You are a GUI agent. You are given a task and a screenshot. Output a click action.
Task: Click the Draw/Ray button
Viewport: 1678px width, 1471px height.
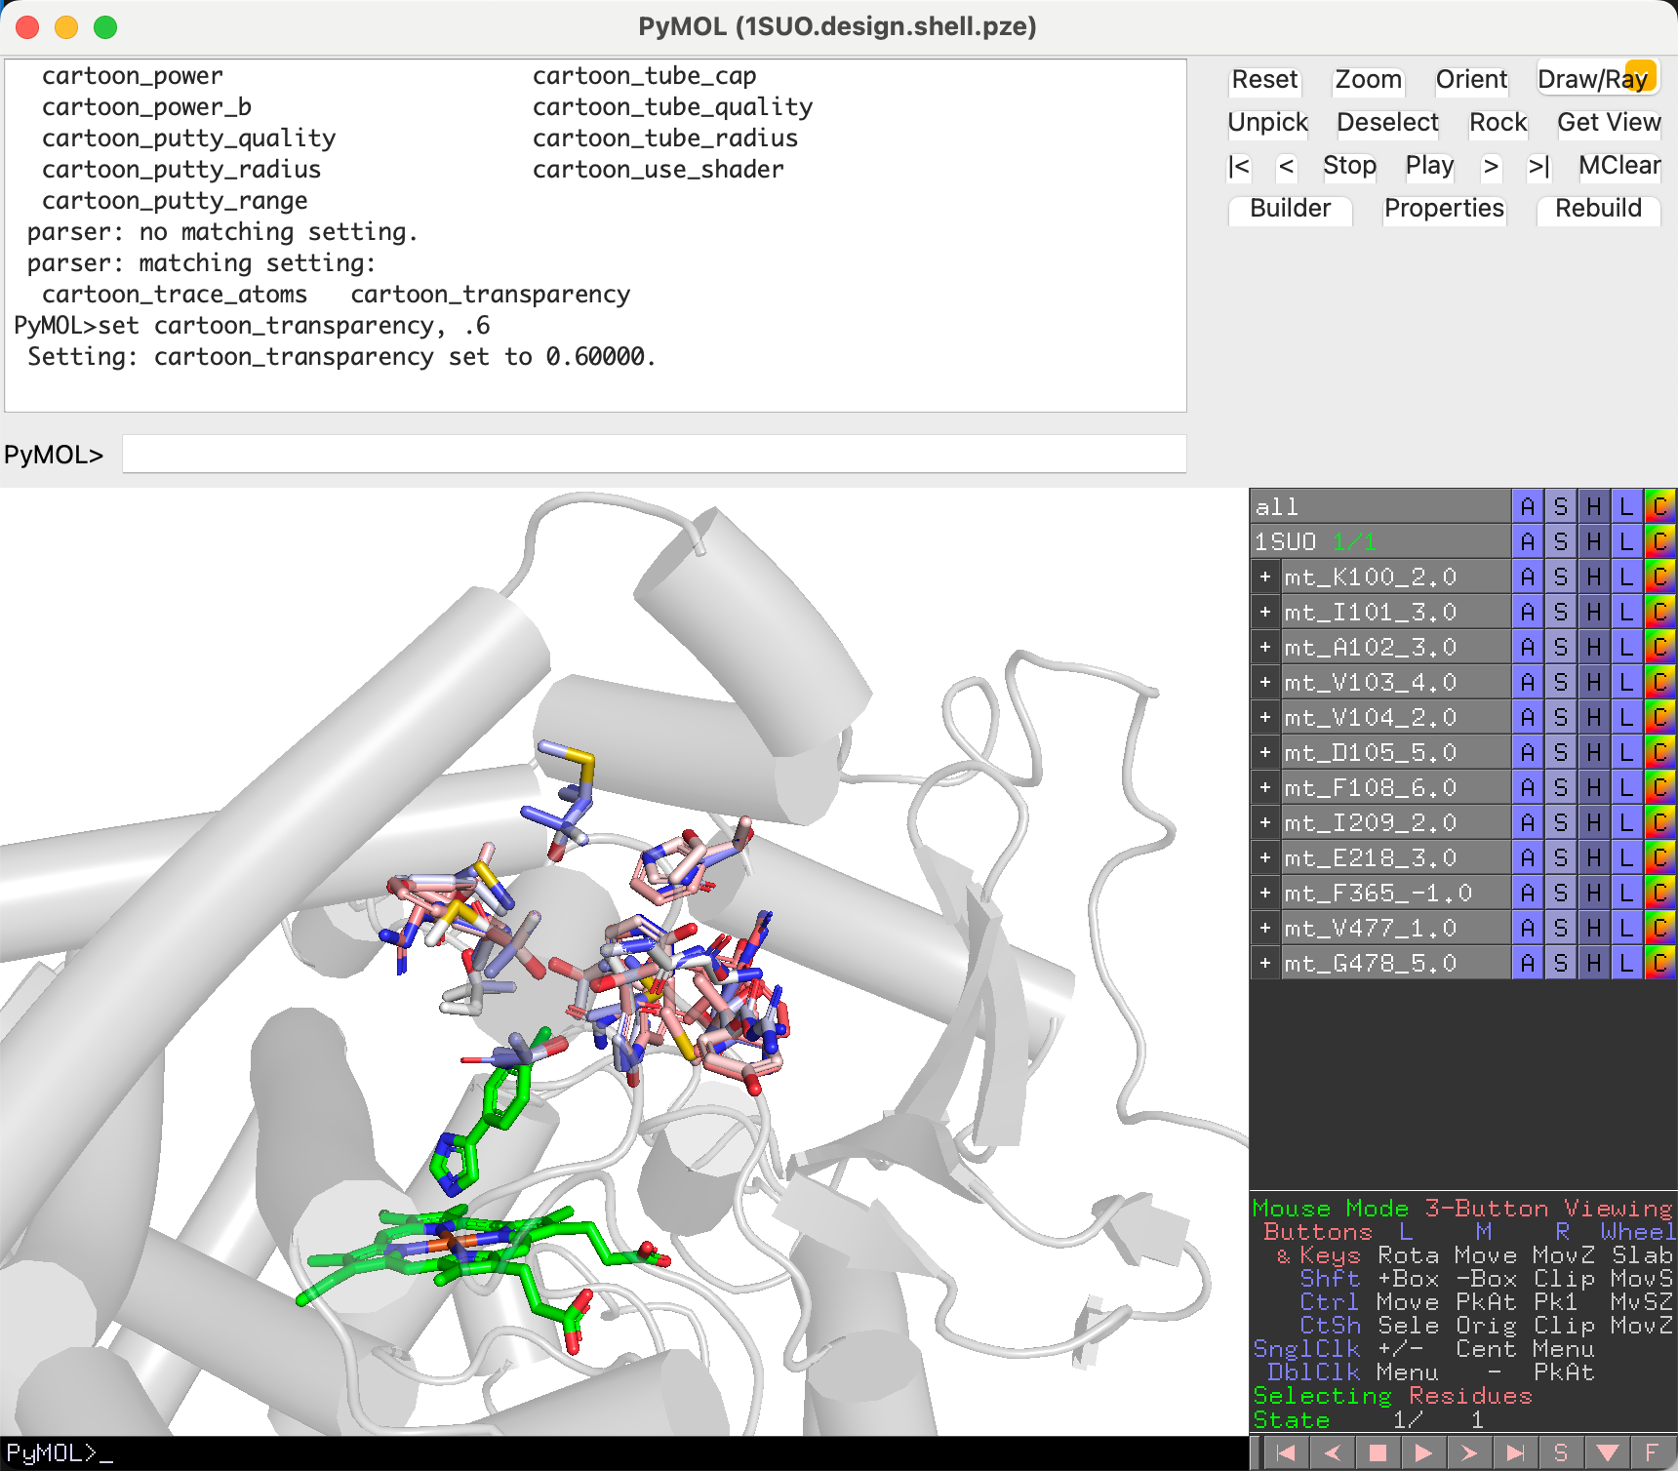click(1597, 80)
